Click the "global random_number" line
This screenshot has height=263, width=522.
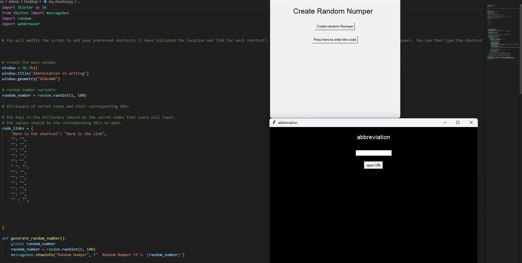[33, 244]
